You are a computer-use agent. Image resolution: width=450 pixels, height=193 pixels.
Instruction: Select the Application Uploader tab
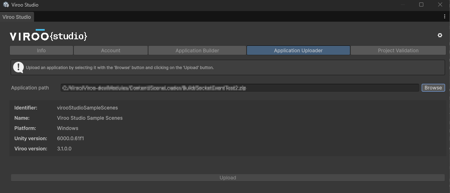point(298,50)
